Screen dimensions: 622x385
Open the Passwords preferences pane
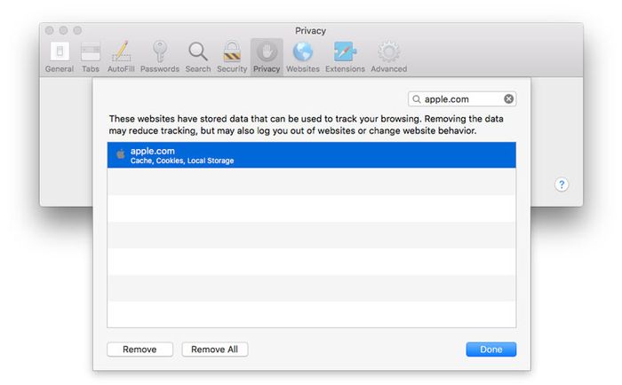[x=159, y=57]
